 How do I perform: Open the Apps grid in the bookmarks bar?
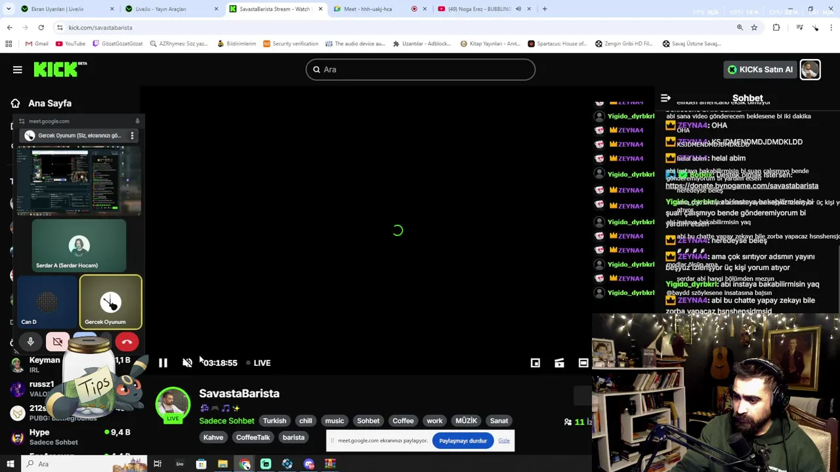(9, 44)
